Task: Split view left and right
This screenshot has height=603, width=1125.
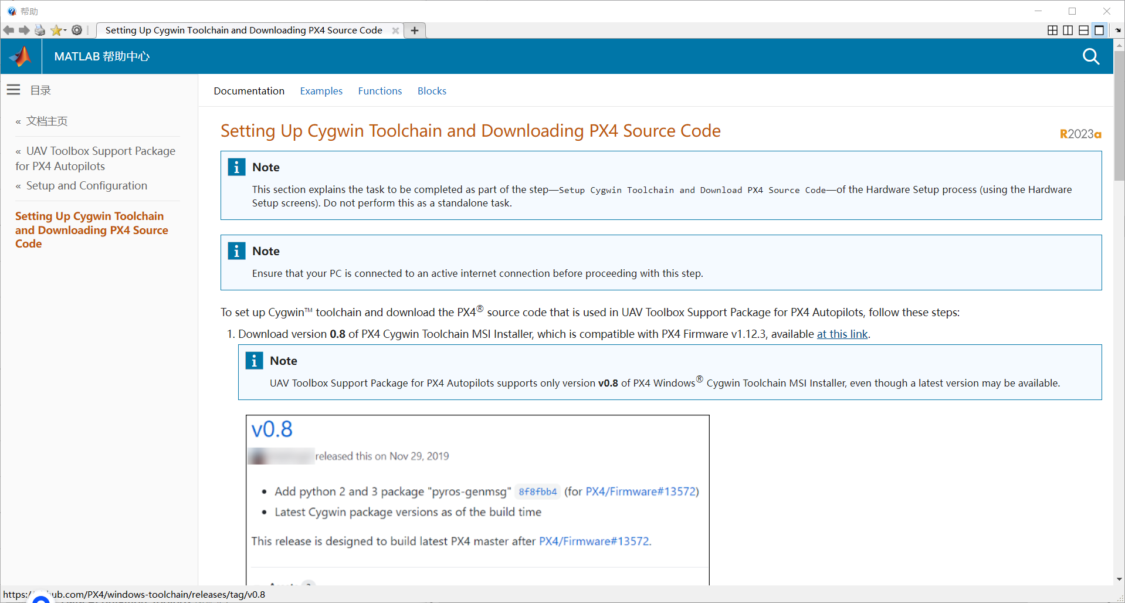Action: tap(1068, 31)
